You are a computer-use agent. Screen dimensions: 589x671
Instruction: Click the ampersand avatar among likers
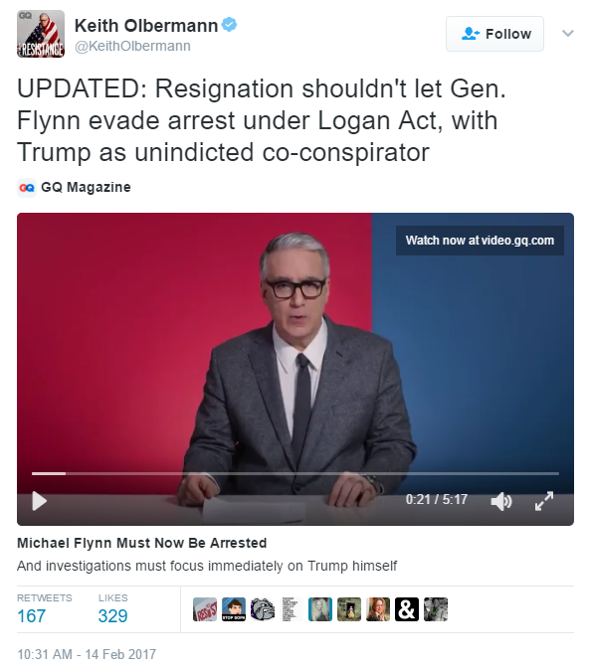407,609
